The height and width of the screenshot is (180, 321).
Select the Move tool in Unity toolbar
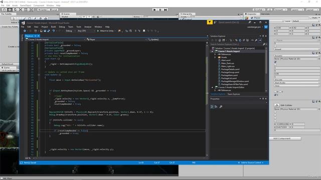coord(10,10)
